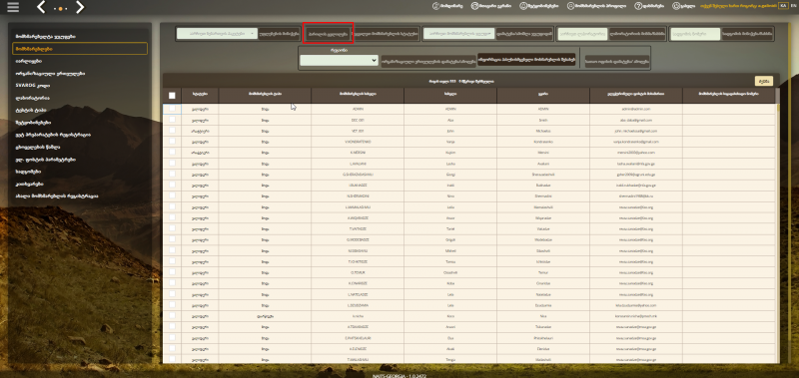Check the checkbox for the Giorgi row
The image size is (799, 378).
click(172, 174)
